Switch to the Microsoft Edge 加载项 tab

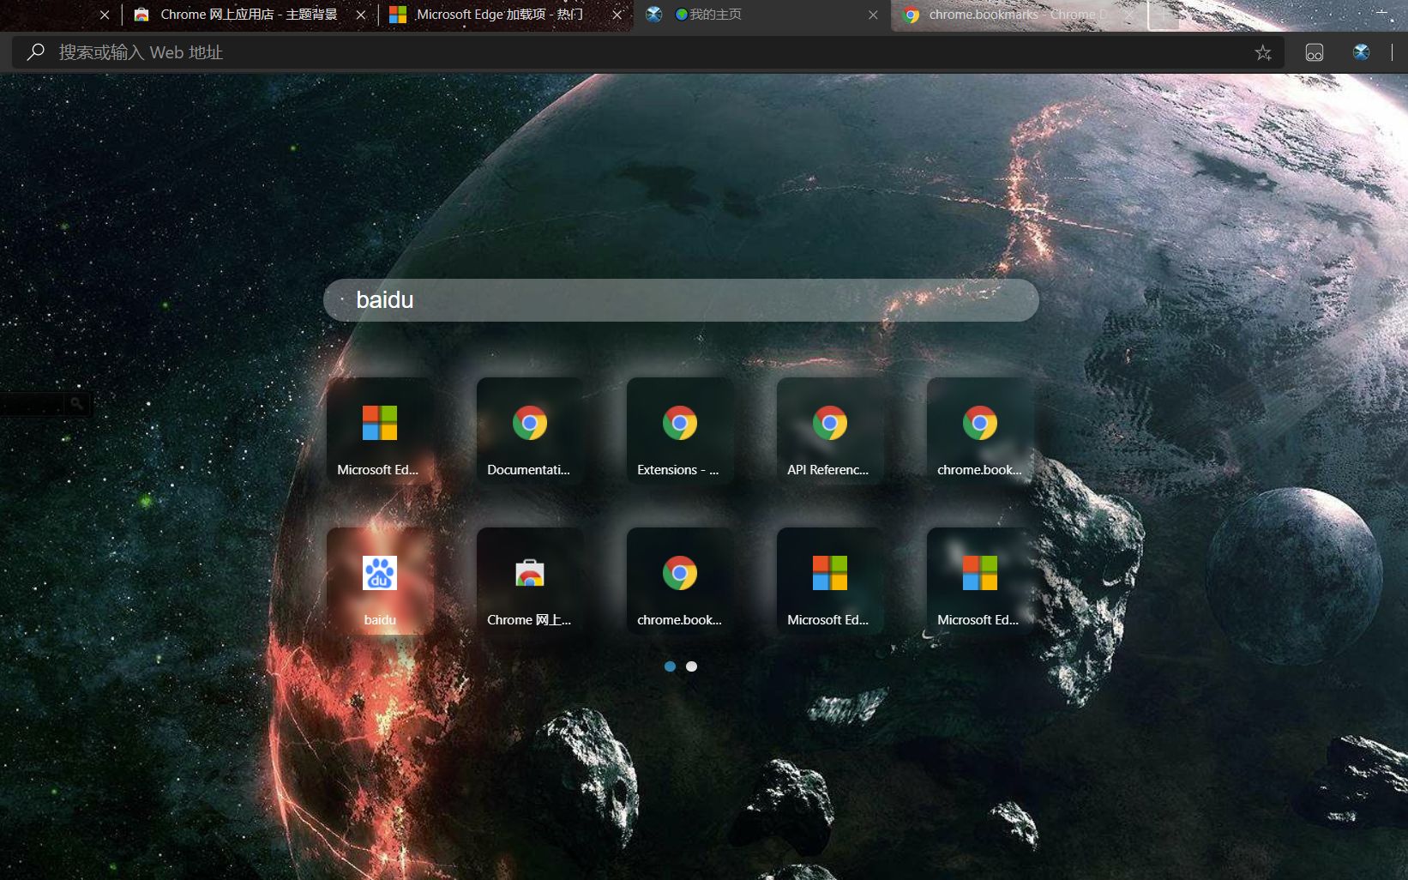pyautogui.click(x=506, y=15)
